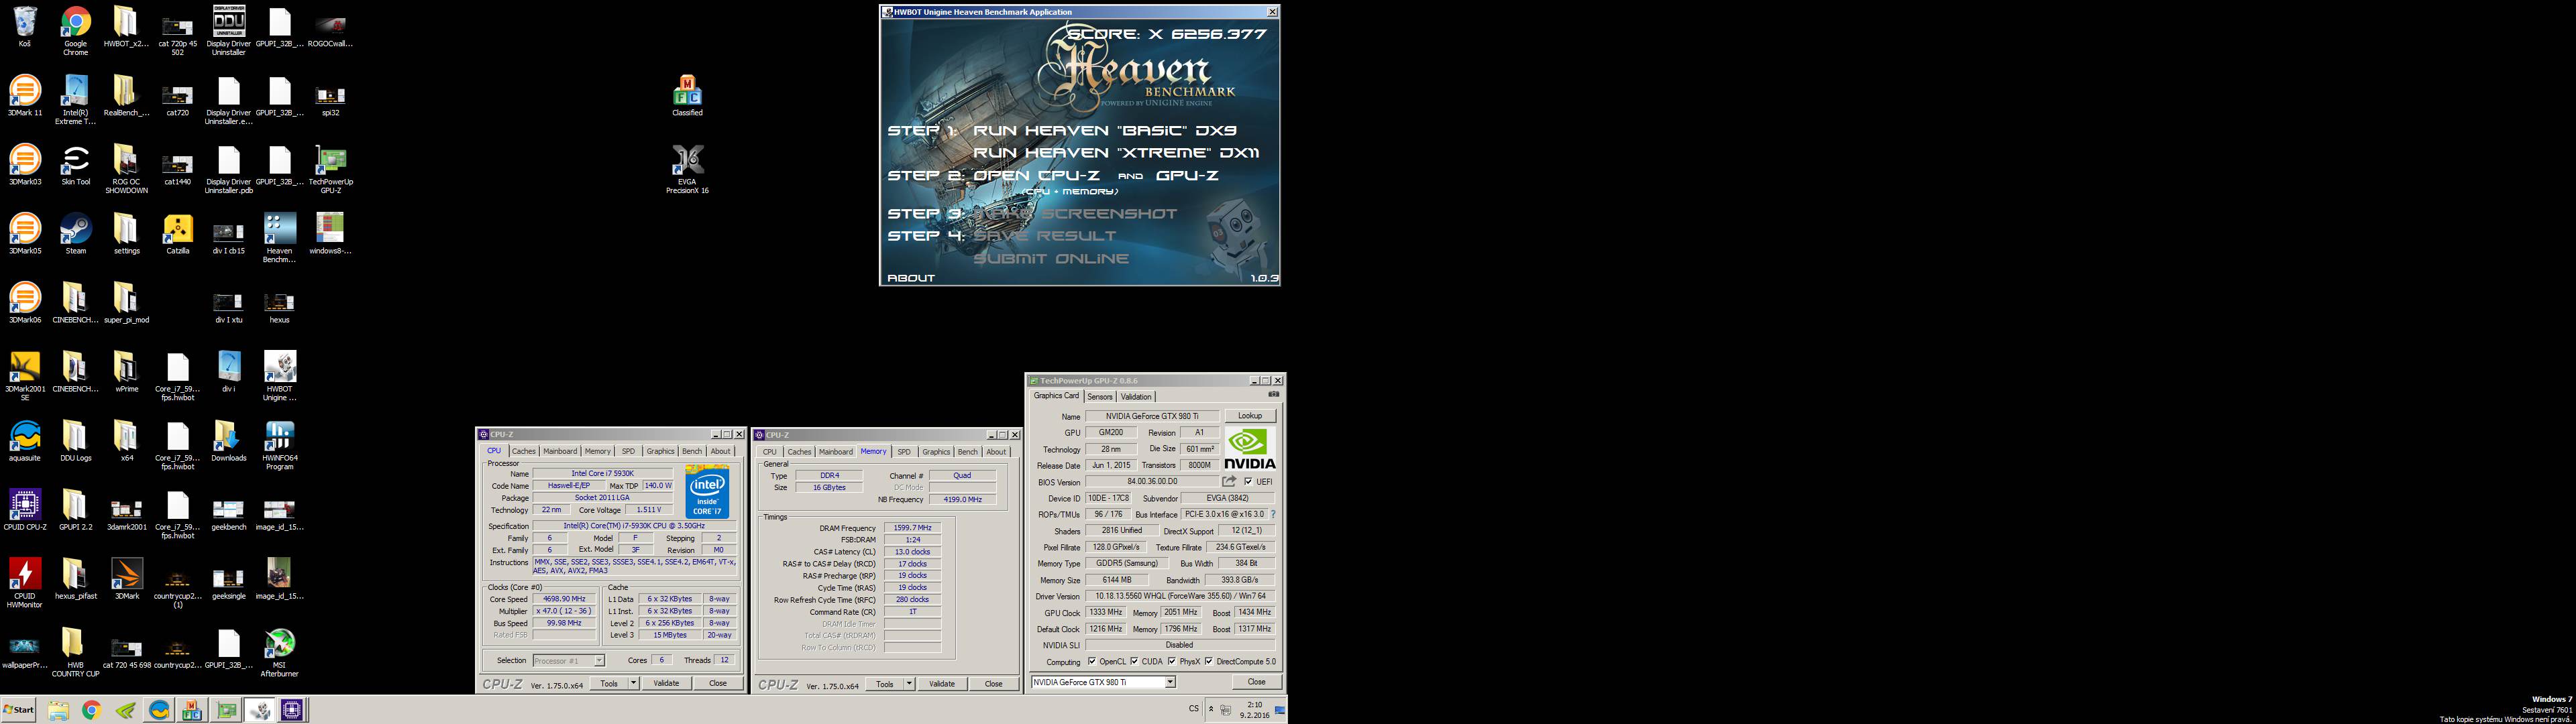Viewport: 2576px width, 724px height.
Task: Click the Start button
Action: point(19,710)
